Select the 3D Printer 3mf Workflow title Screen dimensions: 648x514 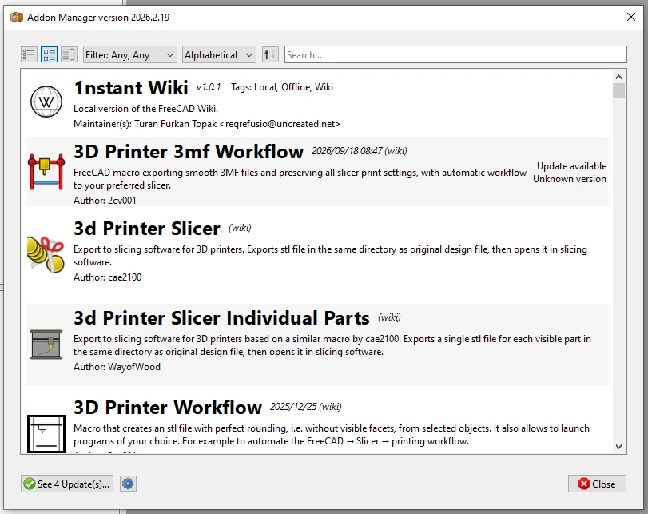189,151
